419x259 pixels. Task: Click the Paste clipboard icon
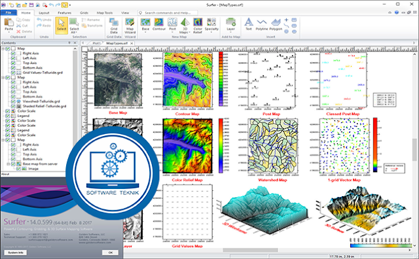[9, 22]
